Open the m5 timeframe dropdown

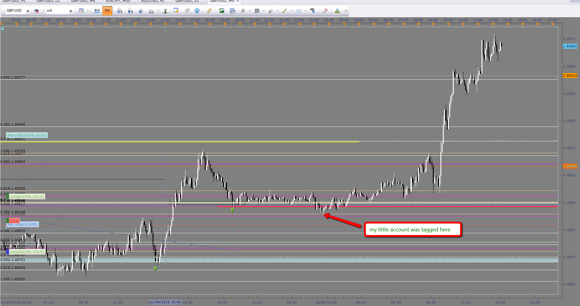pyautogui.click(x=71, y=11)
